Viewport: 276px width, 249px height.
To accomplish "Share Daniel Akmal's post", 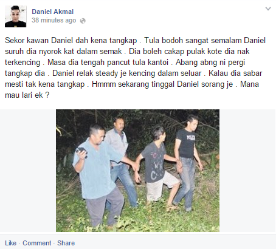I will [66, 243].
